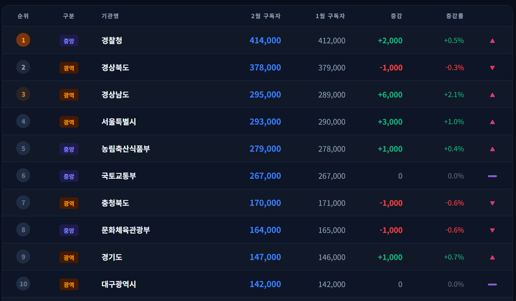The width and height of the screenshot is (516, 301).
Task: Select the 광역 badge for 경기도
Action: click(x=69, y=257)
